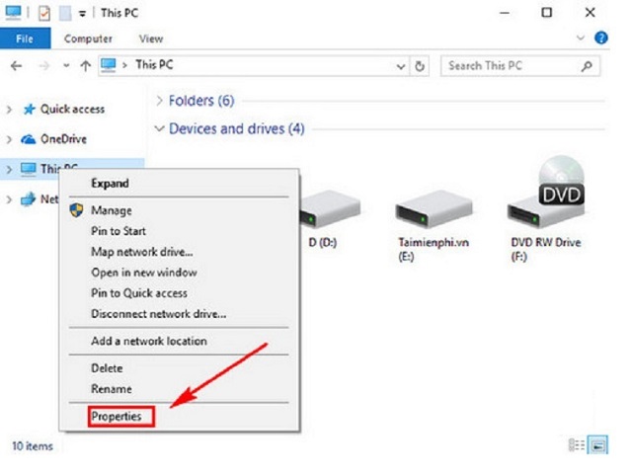Go up one level with up arrow
Viewport: 632px width, 476px height.
tap(85, 66)
